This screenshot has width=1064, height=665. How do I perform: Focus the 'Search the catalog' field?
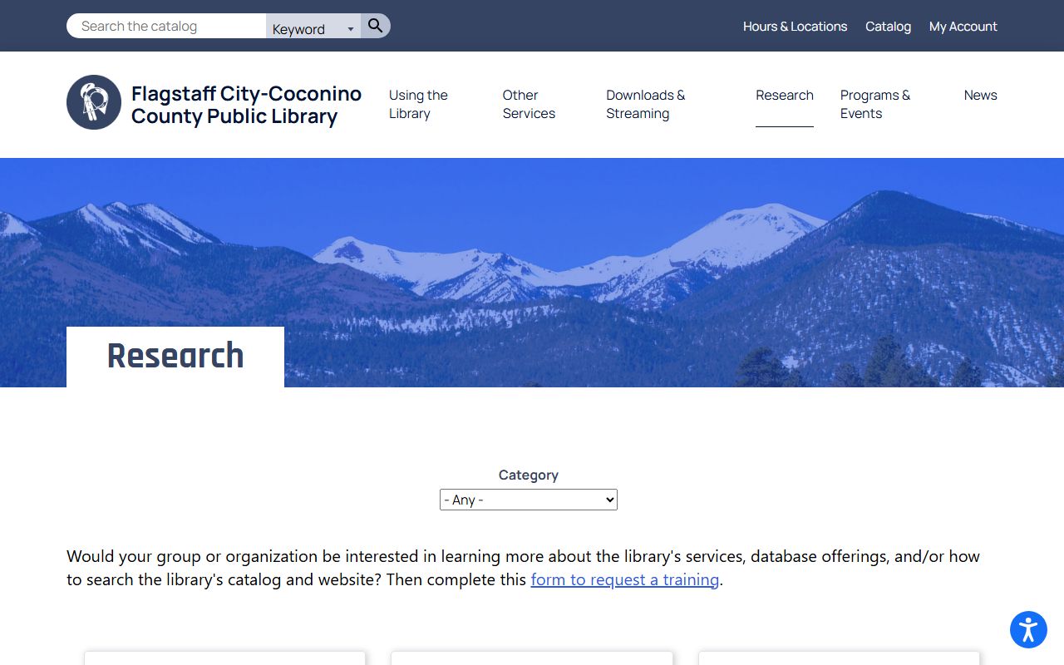click(166, 26)
